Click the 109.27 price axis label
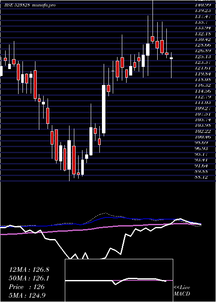 (202, 108)
